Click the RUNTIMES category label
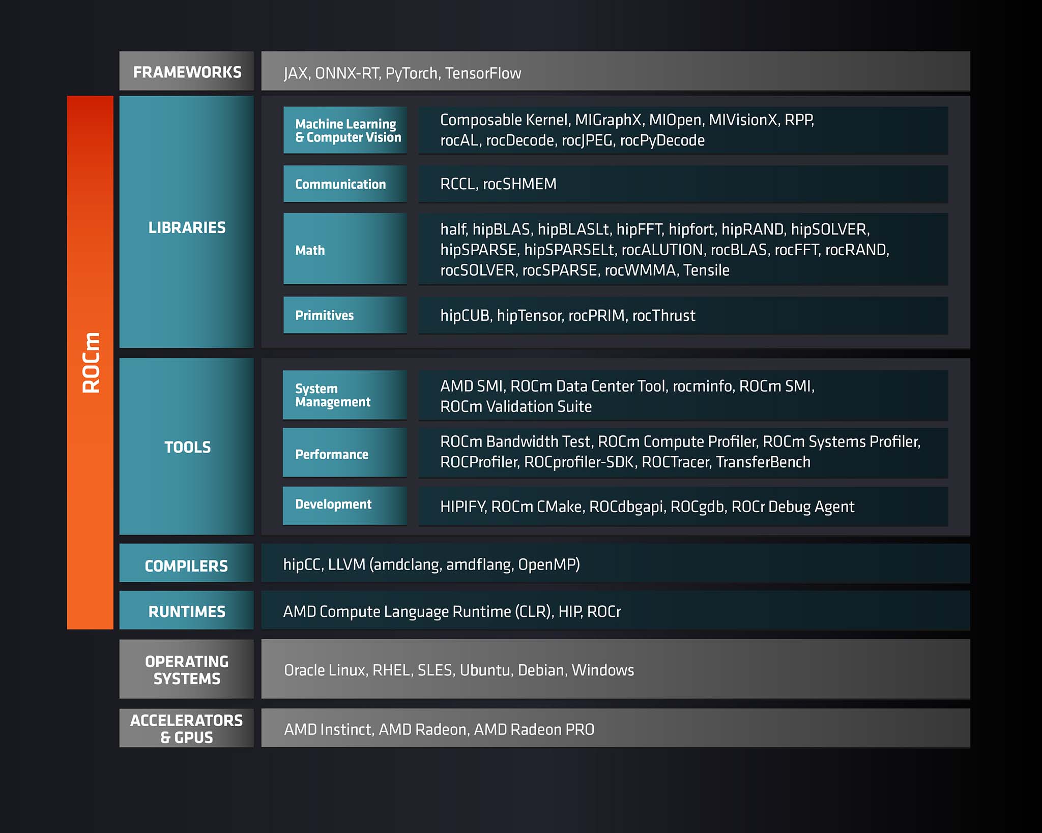 pyautogui.click(x=187, y=610)
